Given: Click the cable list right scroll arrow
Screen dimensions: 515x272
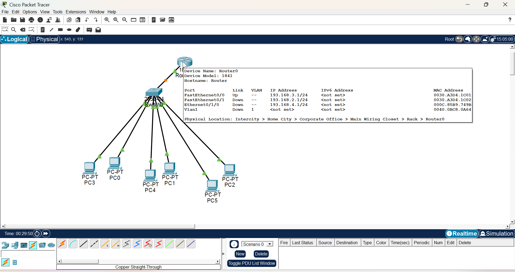Looking at the screenshot, I should coord(218,261).
